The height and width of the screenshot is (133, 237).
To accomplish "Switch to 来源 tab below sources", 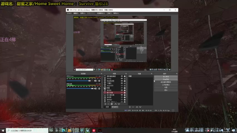I will pyautogui.click(x=107, y=107).
